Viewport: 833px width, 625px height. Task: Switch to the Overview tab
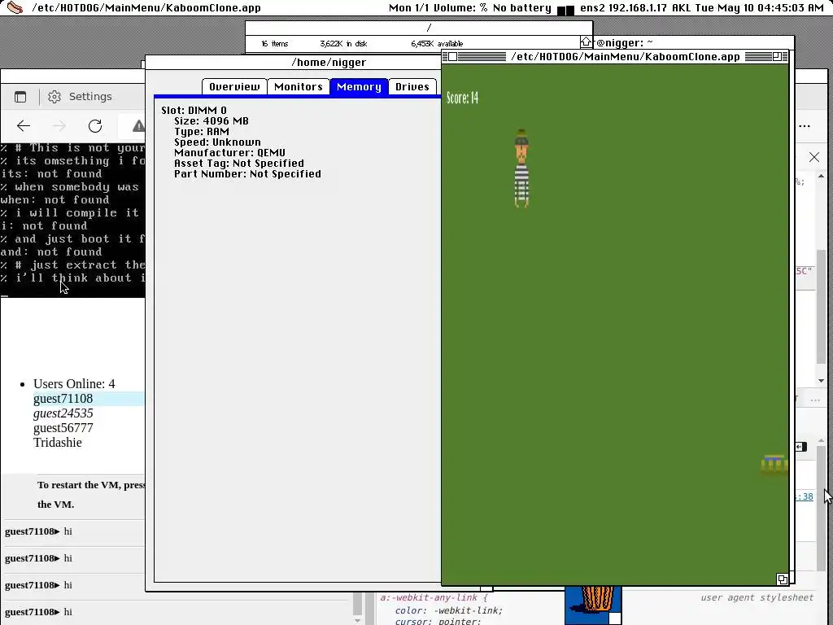pos(234,86)
